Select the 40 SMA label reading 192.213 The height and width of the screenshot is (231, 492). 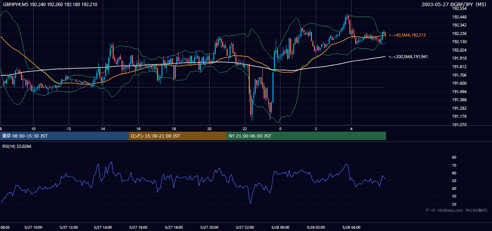click(x=407, y=35)
